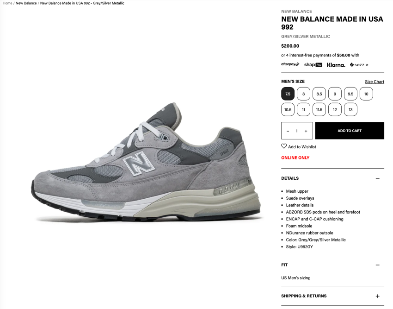Click the quantity number field
The width and height of the screenshot is (393, 309).
pyautogui.click(x=297, y=131)
